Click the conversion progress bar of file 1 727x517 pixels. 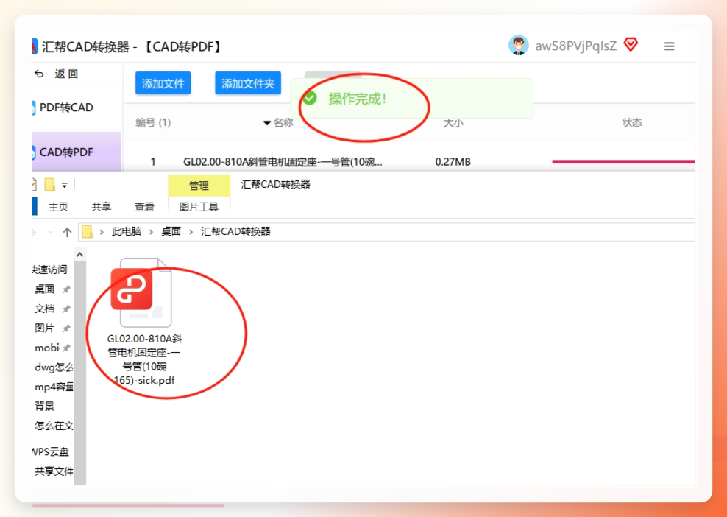pyautogui.click(x=623, y=161)
